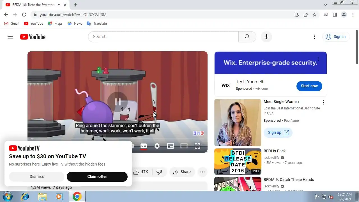Open a new tab with plus button

click(x=76, y=5)
